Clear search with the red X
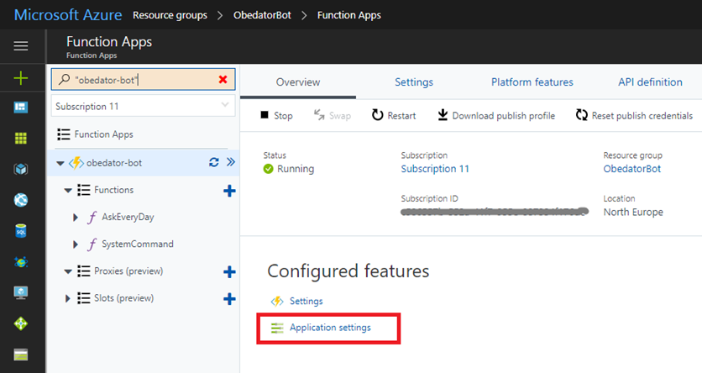702x373 pixels. 223,80
